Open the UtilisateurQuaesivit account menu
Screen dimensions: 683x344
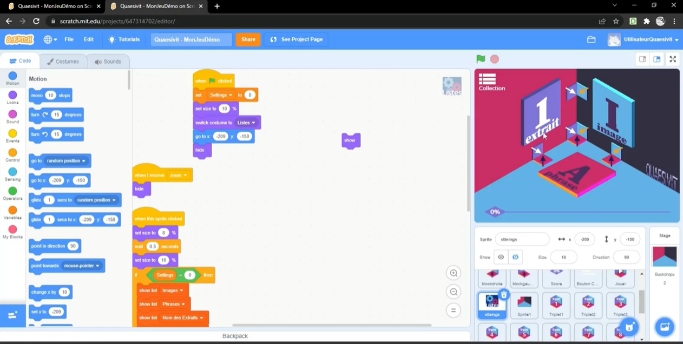coord(643,39)
